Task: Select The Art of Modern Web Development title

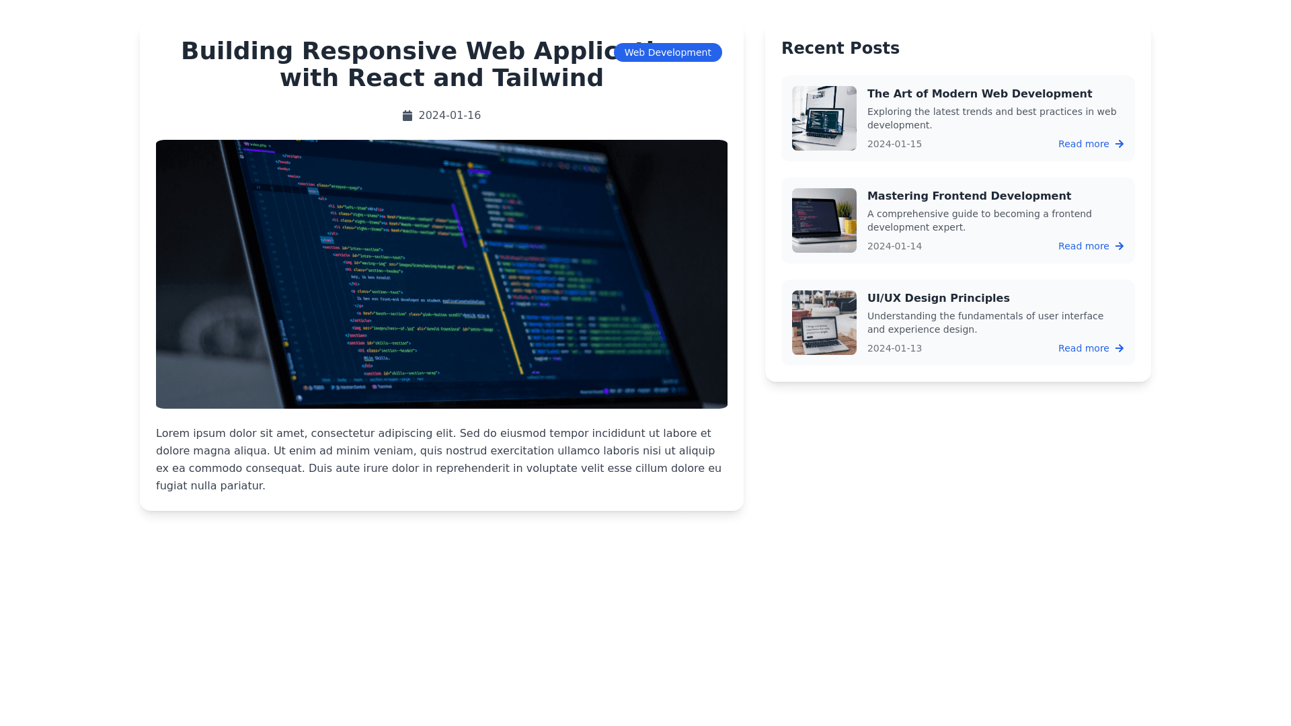Action: click(x=979, y=94)
